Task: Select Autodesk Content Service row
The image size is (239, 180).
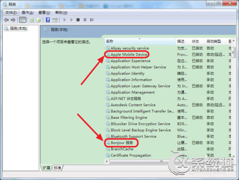Action: click(168, 105)
